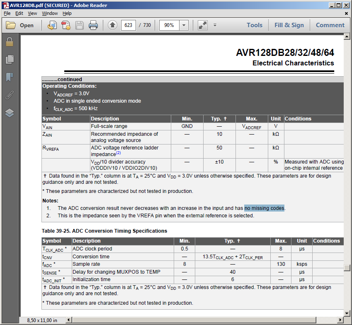Screen dimensions: 352x325
Task: Open the Help menu
Action: (x=67, y=13)
